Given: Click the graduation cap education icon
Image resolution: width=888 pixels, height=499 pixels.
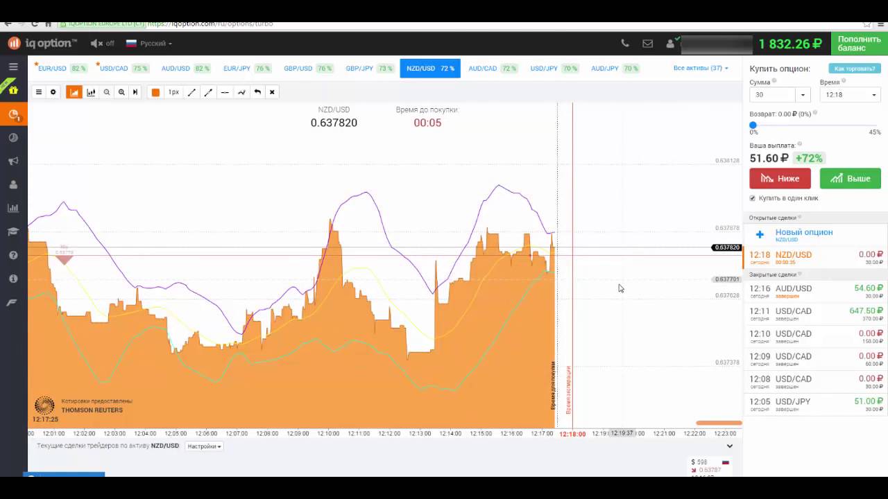Looking at the screenshot, I should pyautogui.click(x=13, y=231).
